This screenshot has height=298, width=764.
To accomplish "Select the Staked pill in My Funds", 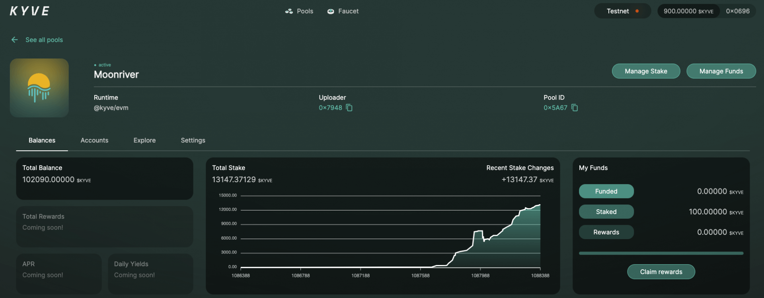I will (x=606, y=212).
